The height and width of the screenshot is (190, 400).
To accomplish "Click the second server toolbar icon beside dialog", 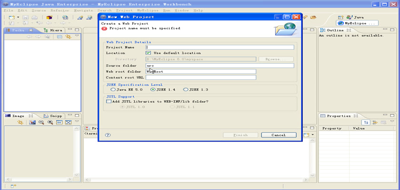I will click(x=90, y=17).
